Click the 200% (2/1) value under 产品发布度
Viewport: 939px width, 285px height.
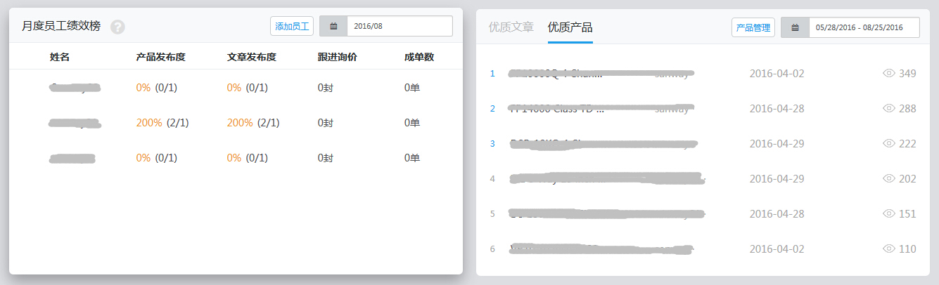(162, 123)
